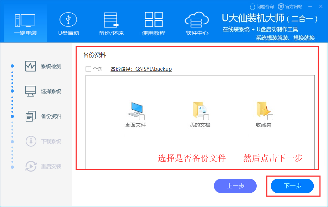Click the 我的文档 folder icon
This screenshot has width=328, height=207.
199,109
